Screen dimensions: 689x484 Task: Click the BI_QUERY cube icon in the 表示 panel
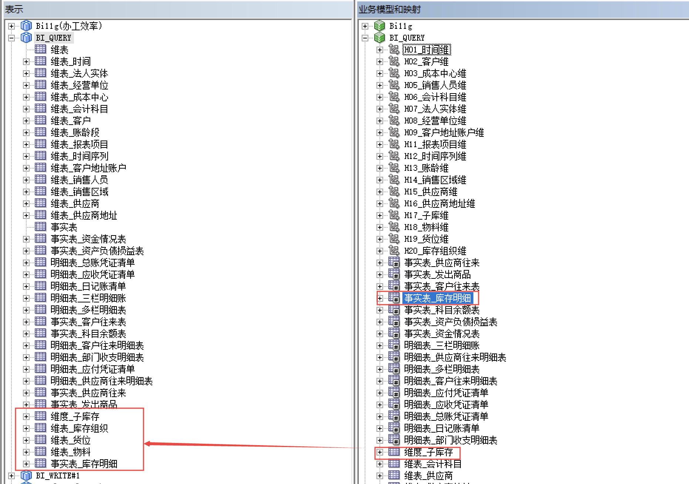pos(26,38)
